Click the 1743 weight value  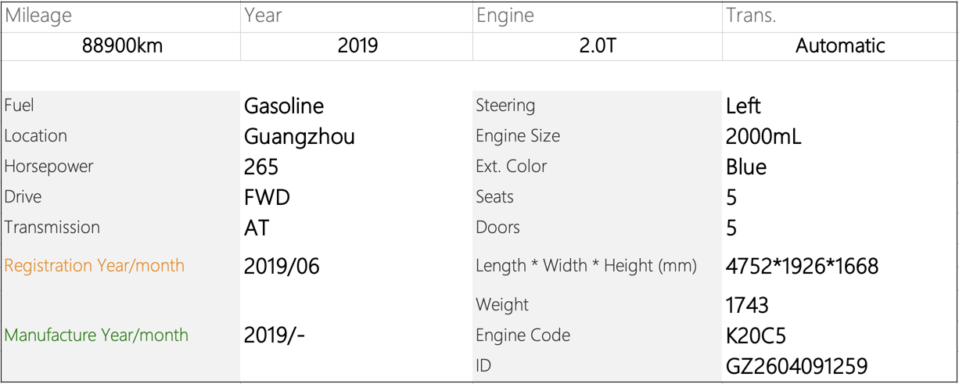[x=747, y=305]
